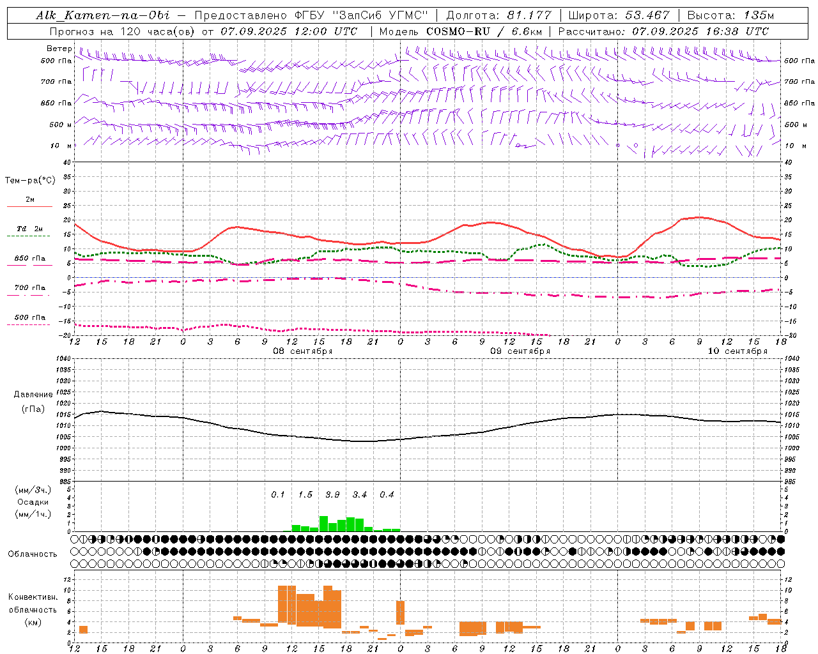Select the longitude value Долгота: 81.177
The image size is (818, 654).
click(498, 15)
